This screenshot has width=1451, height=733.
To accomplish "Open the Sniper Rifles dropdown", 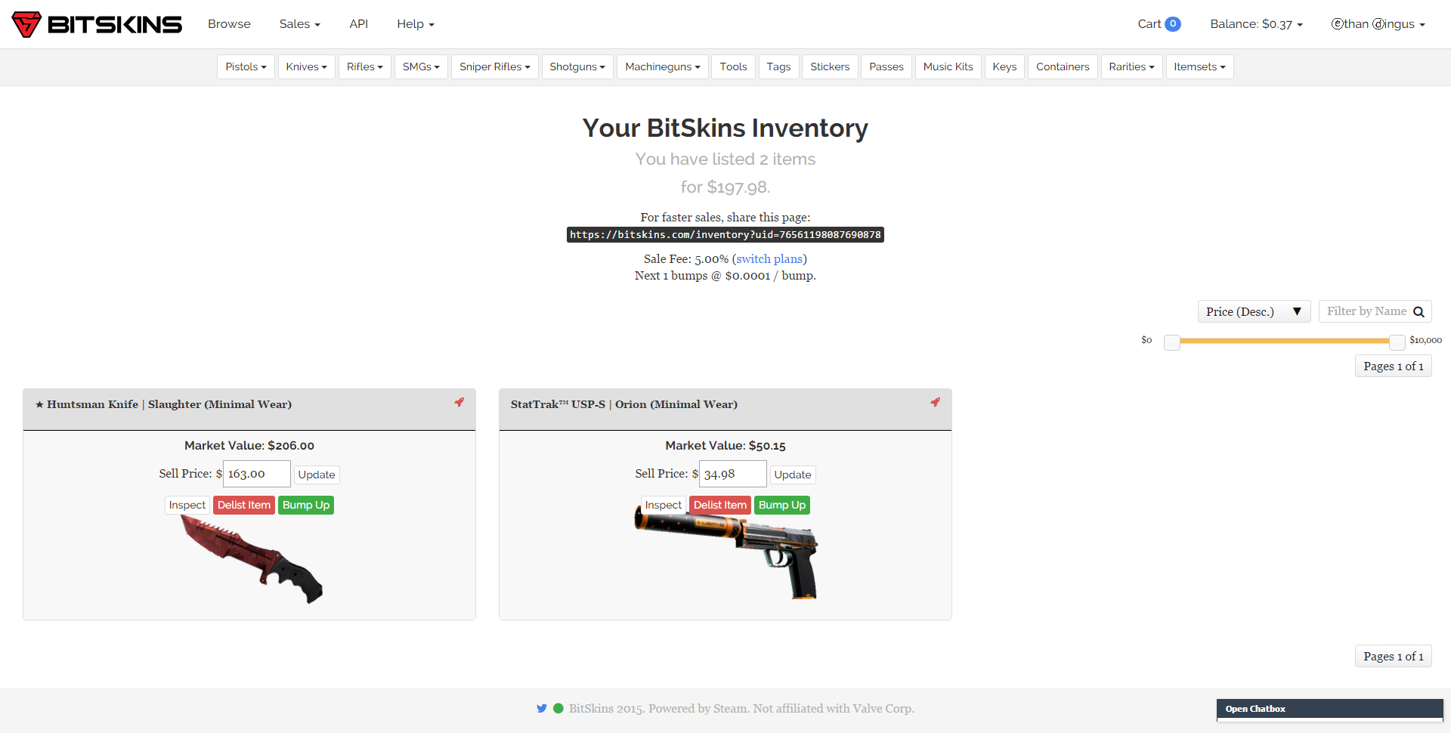I will click(495, 66).
